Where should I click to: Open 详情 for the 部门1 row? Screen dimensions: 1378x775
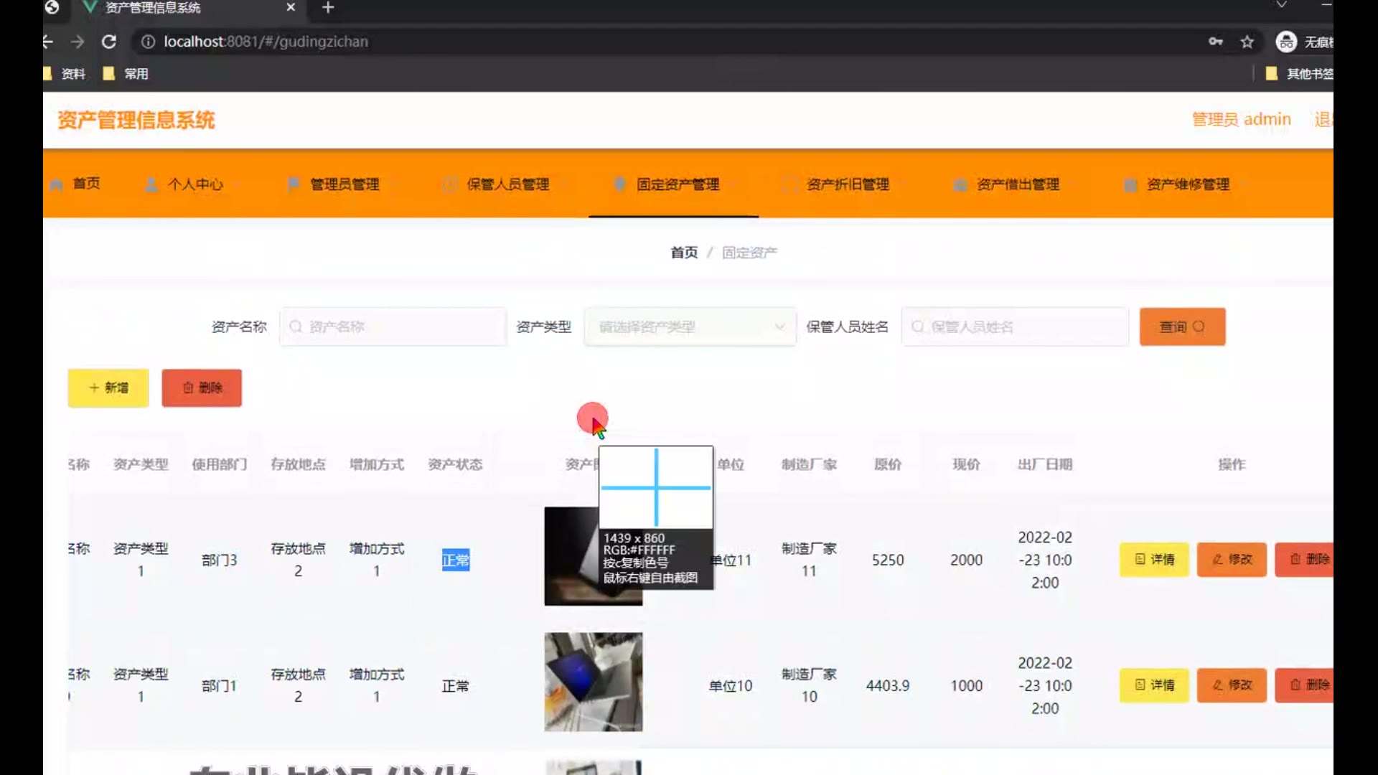tap(1154, 685)
